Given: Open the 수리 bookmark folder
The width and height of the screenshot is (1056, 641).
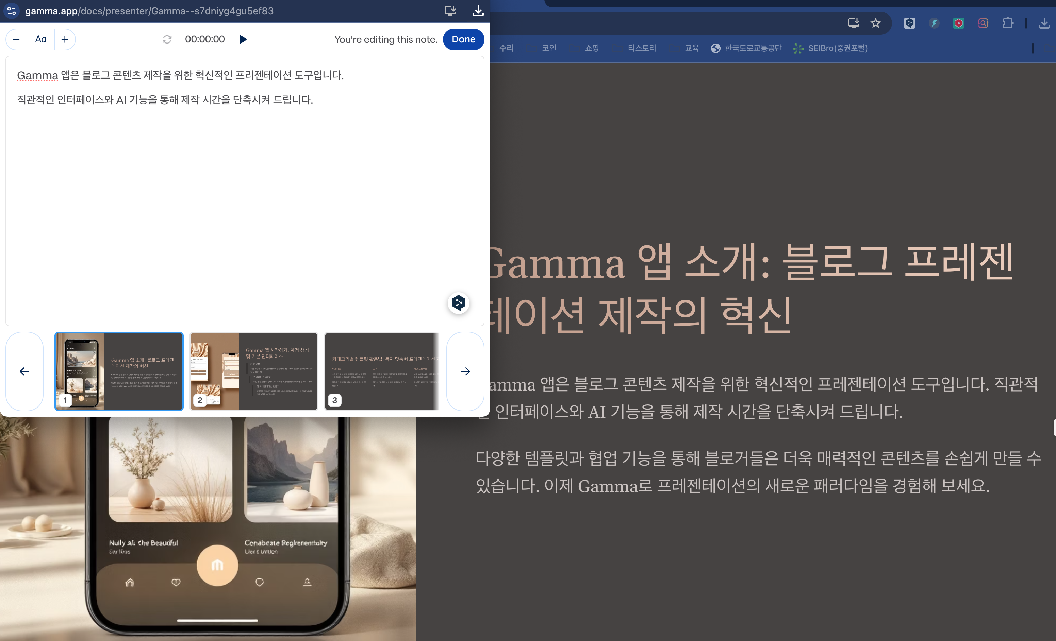Looking at the screenshot, I should coord(506,48).
